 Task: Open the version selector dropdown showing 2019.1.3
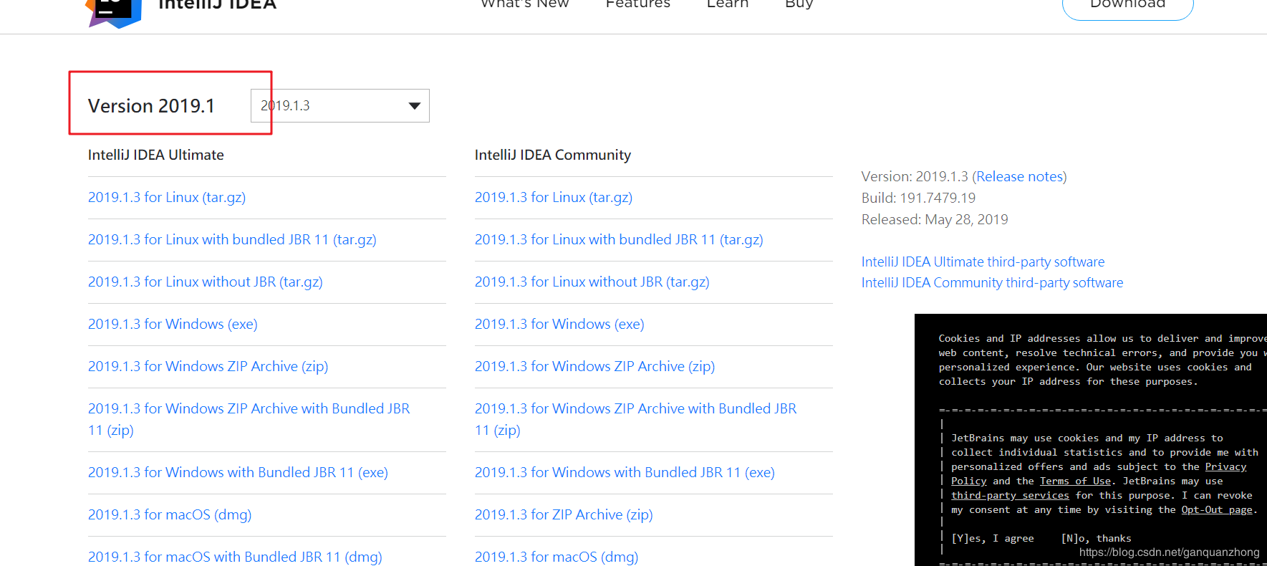[x=339, y=106]
